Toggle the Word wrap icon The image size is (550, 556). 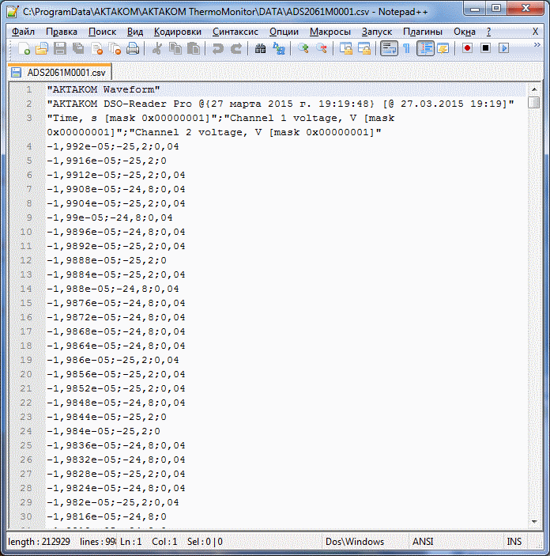389,48
